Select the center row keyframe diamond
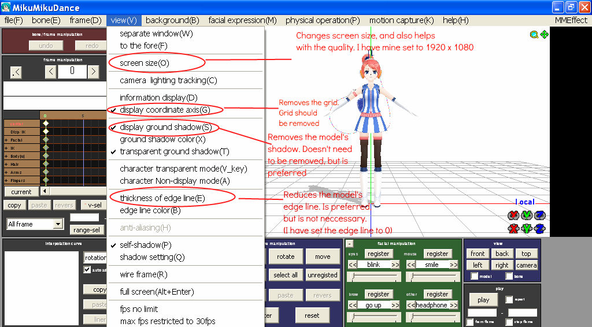The height and width of the screenshot is (327, 592). pyautogui.click(x=46, y=124)
